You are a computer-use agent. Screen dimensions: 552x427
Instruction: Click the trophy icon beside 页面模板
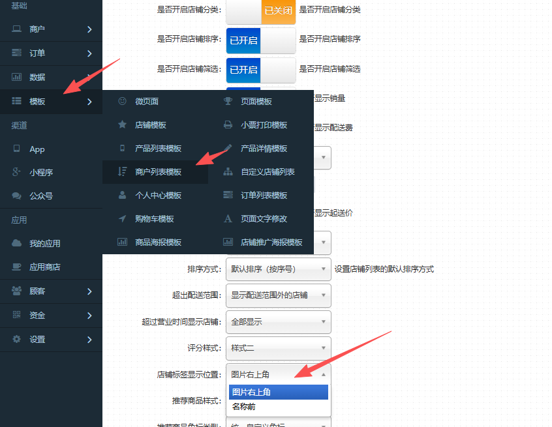point(228,101)
